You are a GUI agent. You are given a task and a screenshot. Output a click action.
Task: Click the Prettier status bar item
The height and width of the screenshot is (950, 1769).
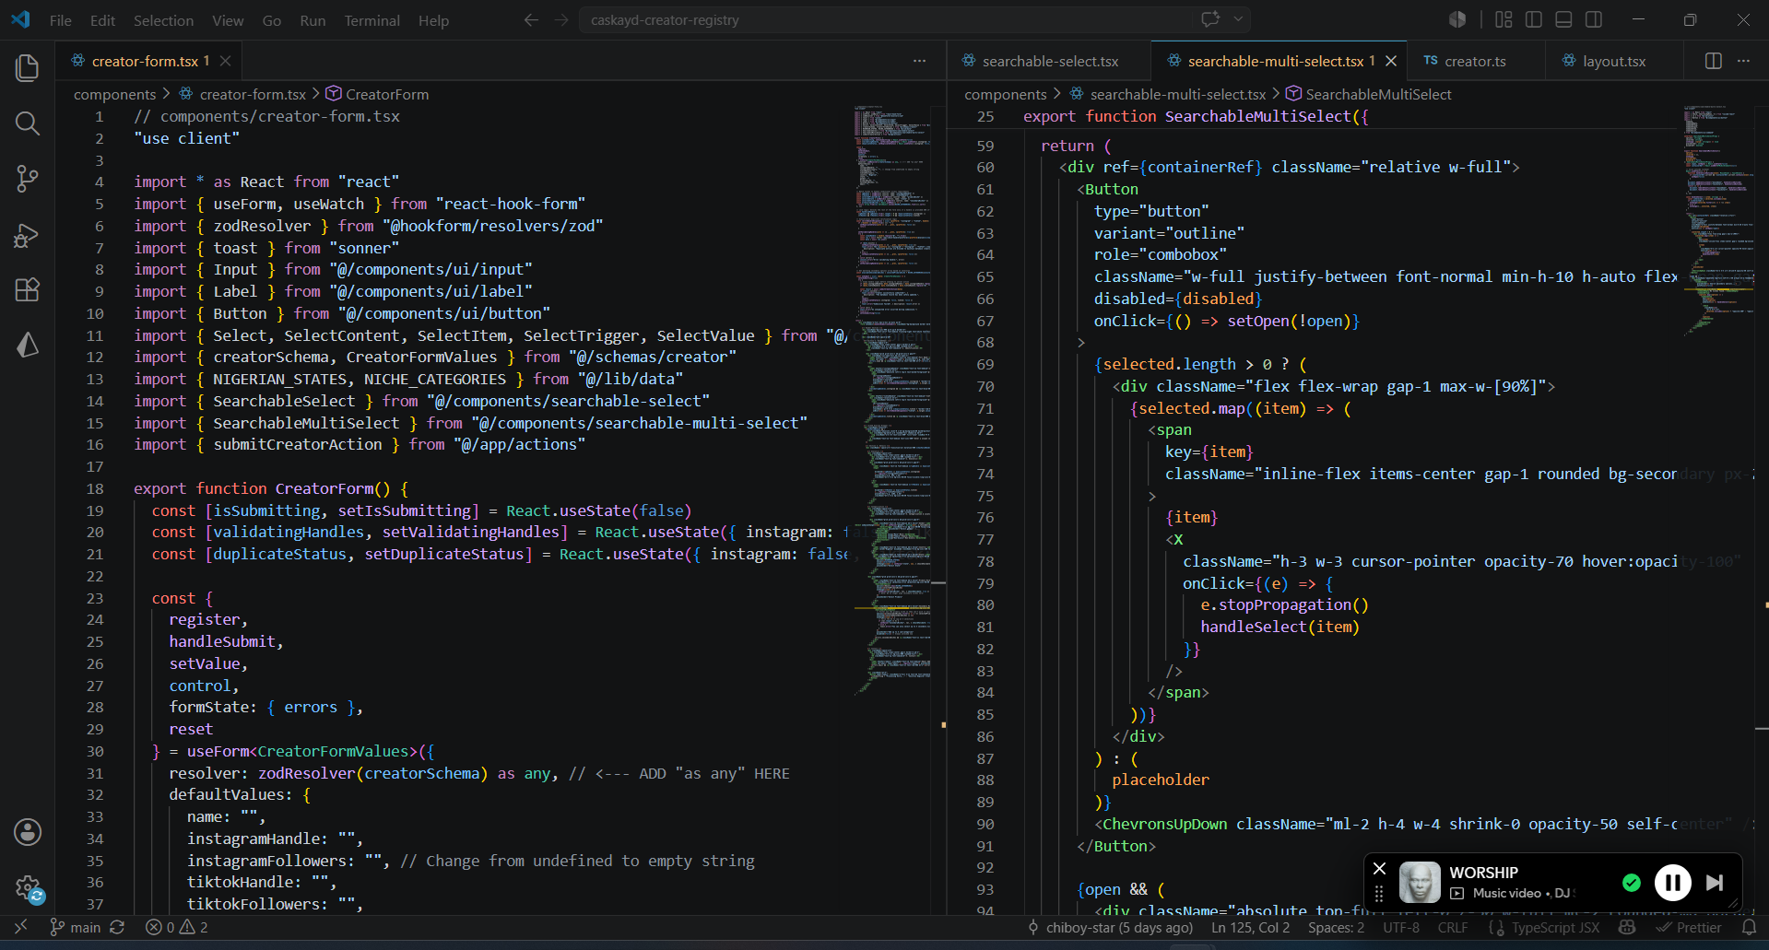pos(1689,927)
